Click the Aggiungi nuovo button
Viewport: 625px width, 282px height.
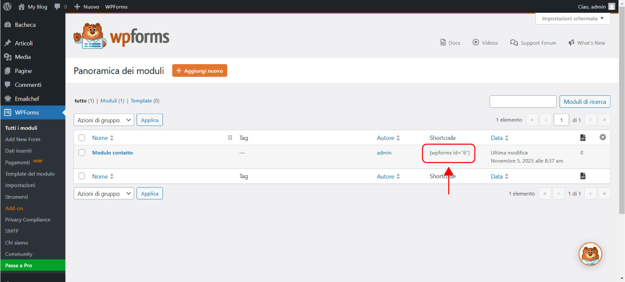tap(200, 71)
